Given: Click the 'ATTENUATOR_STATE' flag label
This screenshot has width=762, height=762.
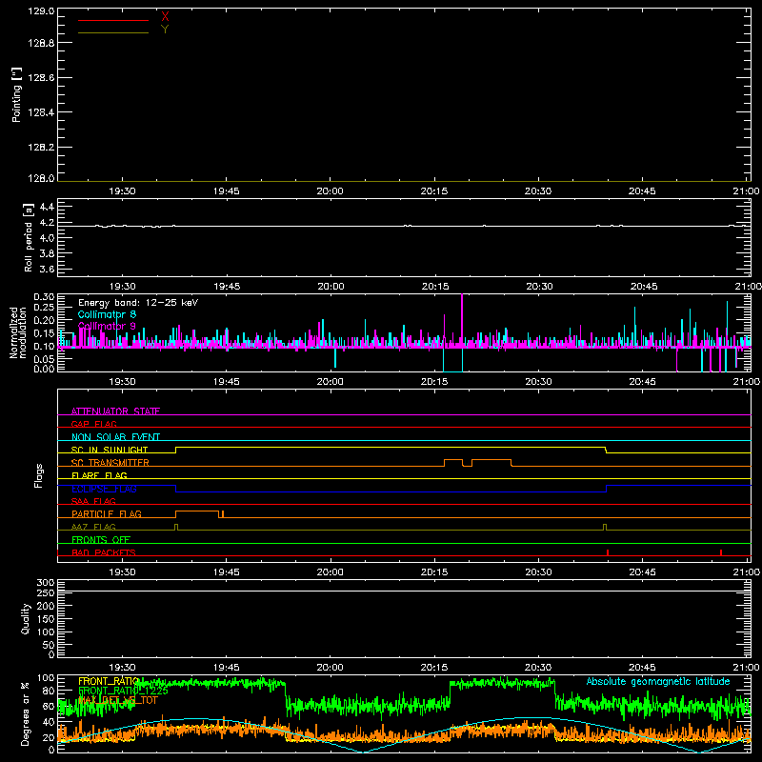Looking at the screenshot, I should point(115,411).
